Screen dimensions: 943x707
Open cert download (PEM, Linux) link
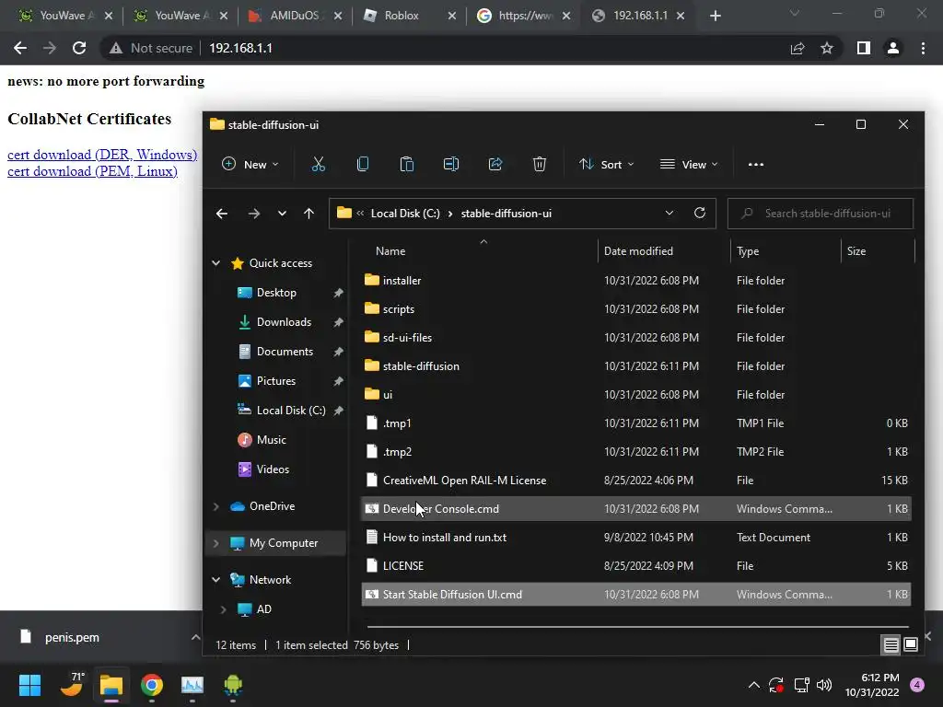pos(93,171)
